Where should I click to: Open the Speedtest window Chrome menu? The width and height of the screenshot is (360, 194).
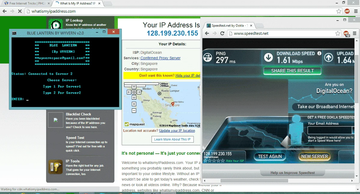pos(355,33)
